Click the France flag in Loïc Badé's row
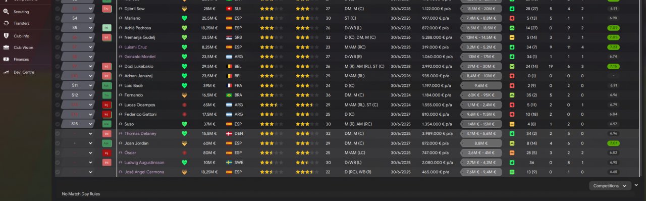The width and height of the screenshot is (646, 201). click(229, 85)
